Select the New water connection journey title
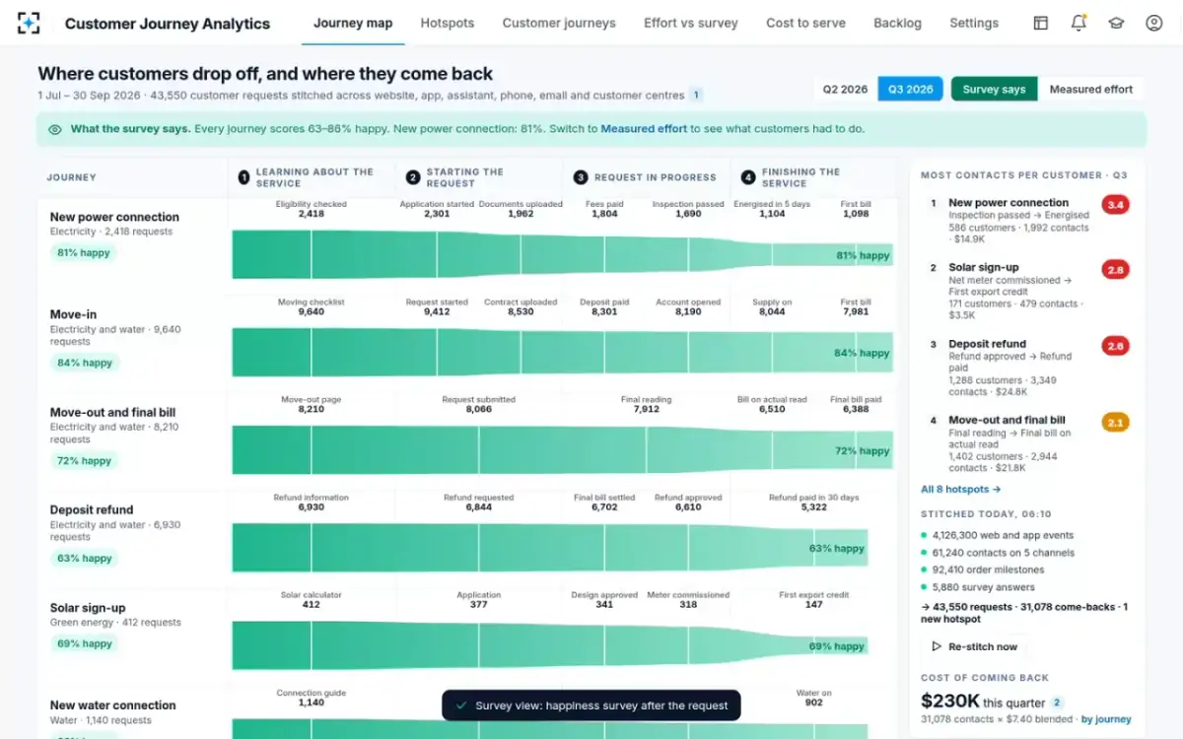1183x739 pixels. coord(112,705)
